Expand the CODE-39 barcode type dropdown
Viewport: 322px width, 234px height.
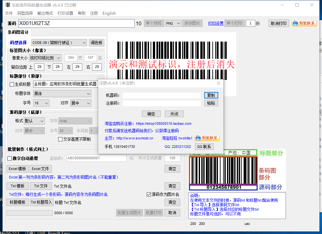59,43
